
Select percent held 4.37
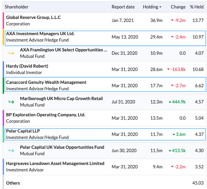pos(199,134)
